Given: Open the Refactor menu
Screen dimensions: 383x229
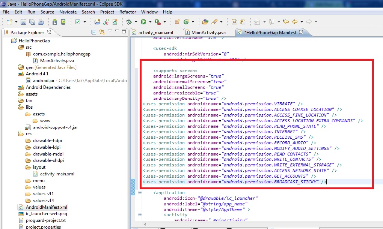Looking at the screenshot, I should [128, 12].
